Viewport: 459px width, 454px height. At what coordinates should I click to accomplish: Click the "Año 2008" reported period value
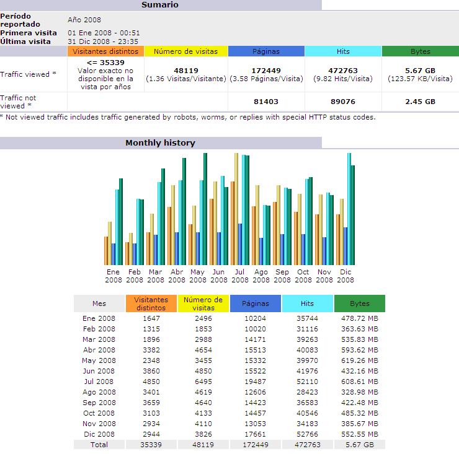pyautogui.click(x=84, y=20)
